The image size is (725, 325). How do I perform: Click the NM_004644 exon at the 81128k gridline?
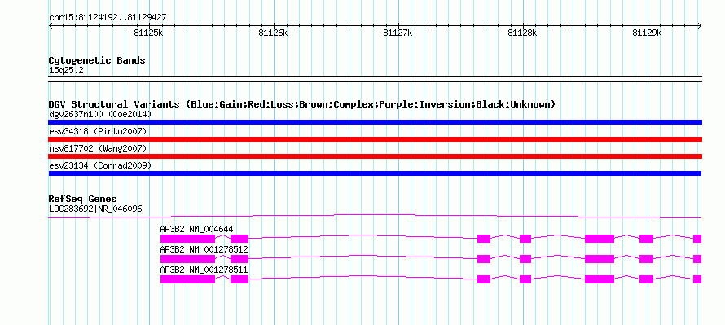525,239
